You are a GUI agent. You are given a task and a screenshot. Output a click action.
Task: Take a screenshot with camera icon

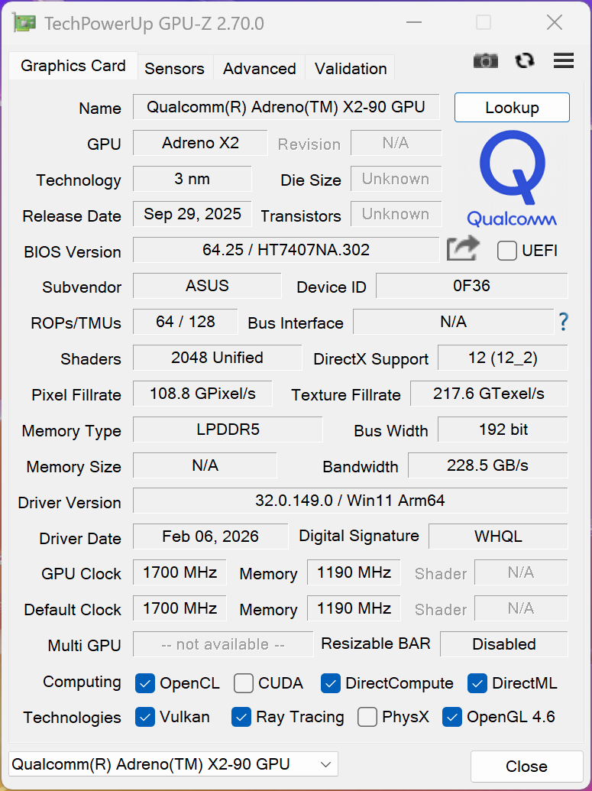[x=485, y=60]
